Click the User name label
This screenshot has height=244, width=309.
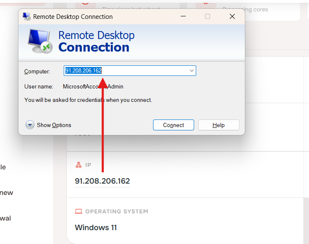pyautogui.click(x=39, y=86)
